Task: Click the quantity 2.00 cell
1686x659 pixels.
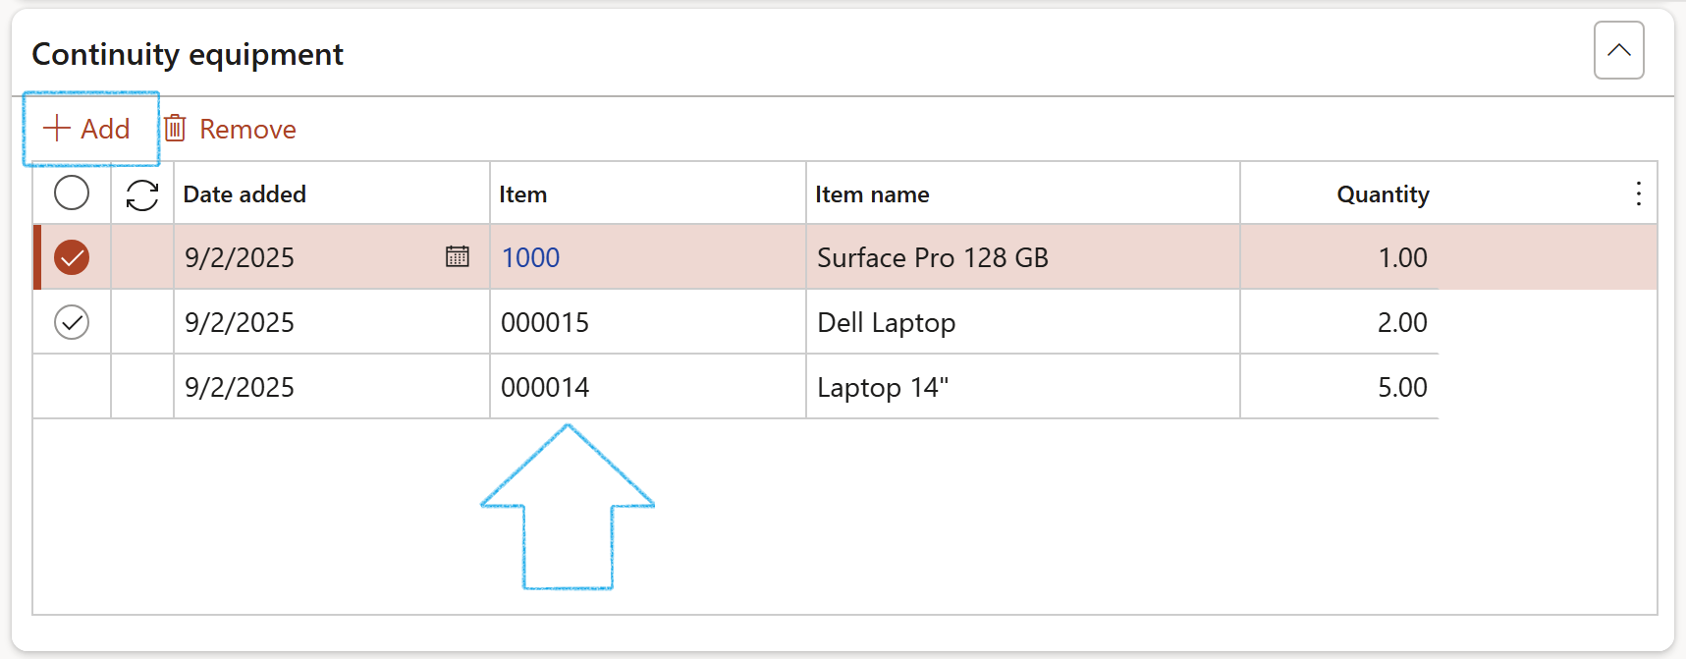Action: [x=1401, y=322]
